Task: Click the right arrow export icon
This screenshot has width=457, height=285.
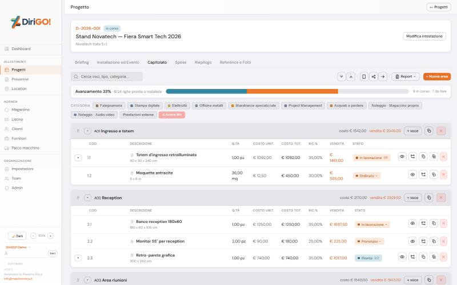Action: coord(383,77)
